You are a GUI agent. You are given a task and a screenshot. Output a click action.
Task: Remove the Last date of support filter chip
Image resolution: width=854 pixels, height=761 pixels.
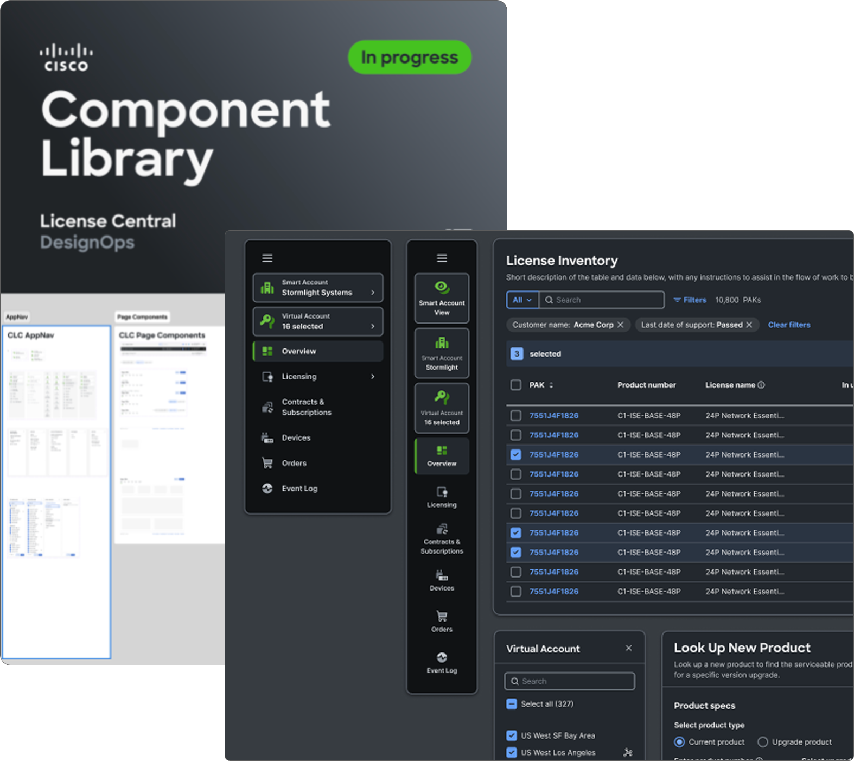click(x=749, y=325)
